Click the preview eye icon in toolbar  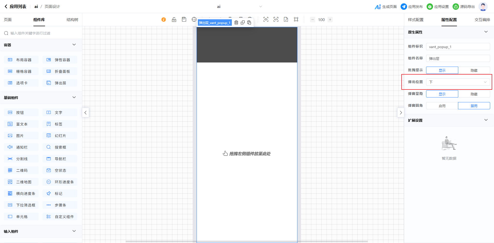pos(266,20)
